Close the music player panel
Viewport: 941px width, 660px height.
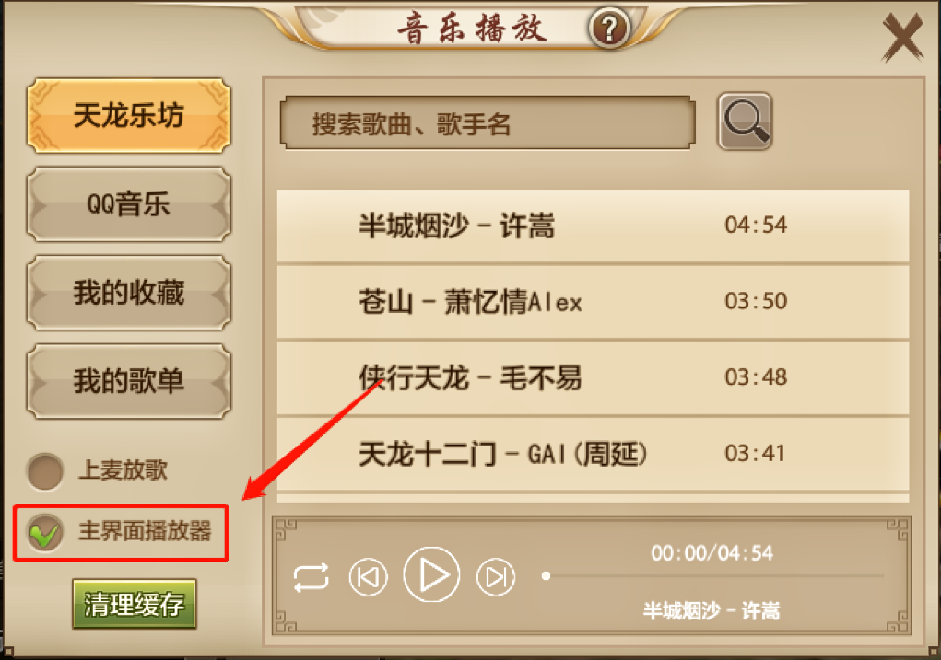pyautogui.click(x=902, y=38)
